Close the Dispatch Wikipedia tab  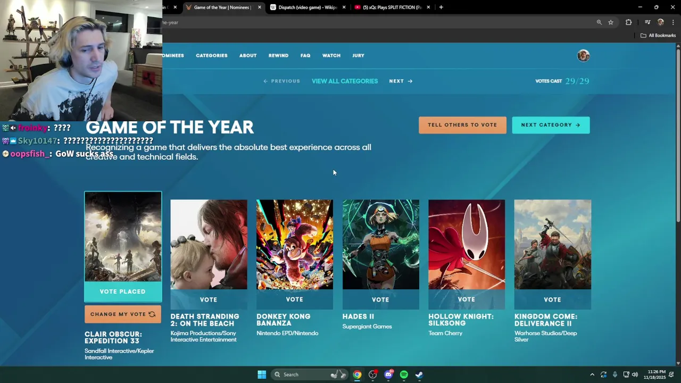click(x=344, y=7)
